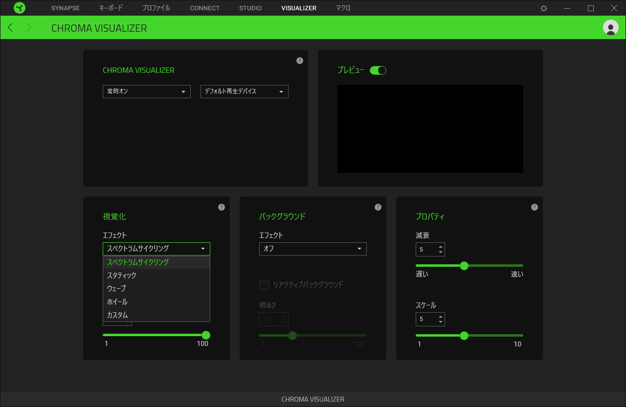The width and height of the screenshot is (626, 407).
Task: Select スペクトラムサイクリング in the list
Action: (156, 262)
